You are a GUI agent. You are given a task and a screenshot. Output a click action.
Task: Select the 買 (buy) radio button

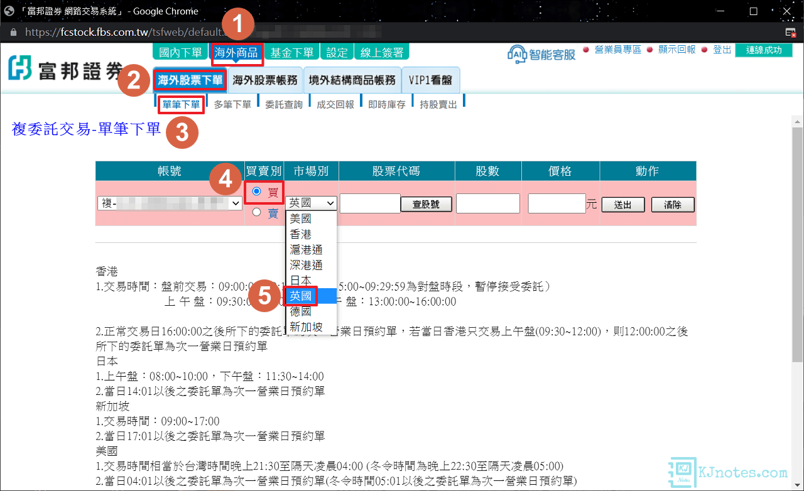pos(256,192)
